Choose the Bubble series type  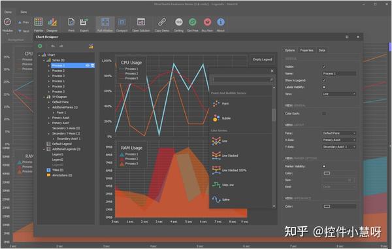(x=216, y=118)
